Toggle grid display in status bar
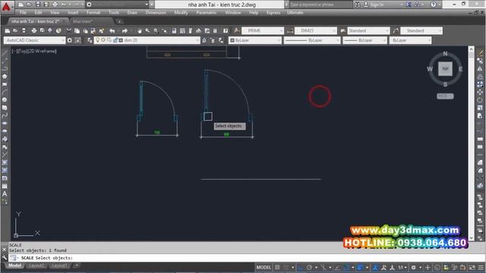 pyautogui.click(x=277, y=268)
